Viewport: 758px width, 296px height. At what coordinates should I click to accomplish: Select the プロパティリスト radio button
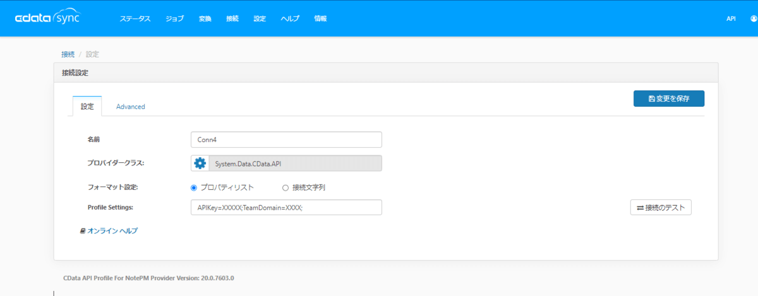(194, 187)
